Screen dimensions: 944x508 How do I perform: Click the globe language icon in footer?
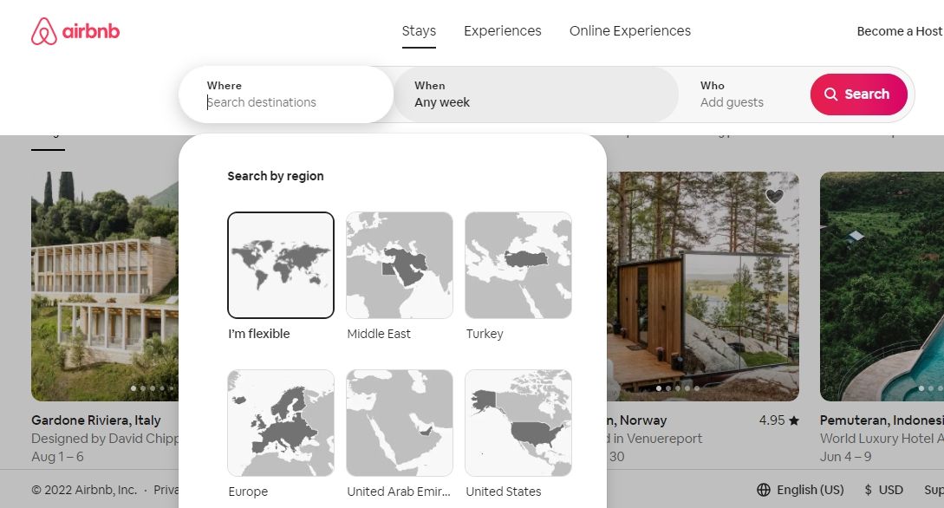pos(762,489)
